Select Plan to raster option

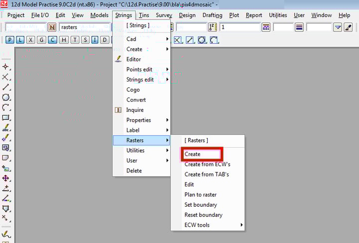200,195
